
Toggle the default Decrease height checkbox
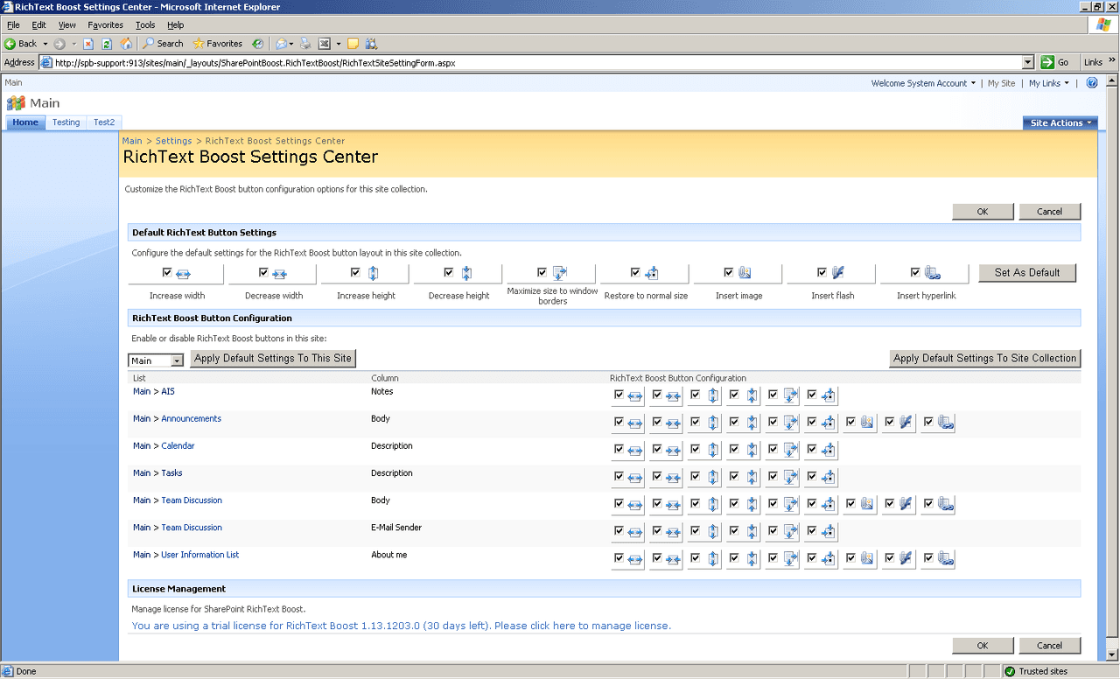pyautogui.click(x=449, y=272)
